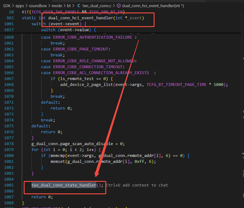The height and width of the screenshot is (208, 244).
Task: Click the C file icon in breadcrumb
Action: pos(79,6)
